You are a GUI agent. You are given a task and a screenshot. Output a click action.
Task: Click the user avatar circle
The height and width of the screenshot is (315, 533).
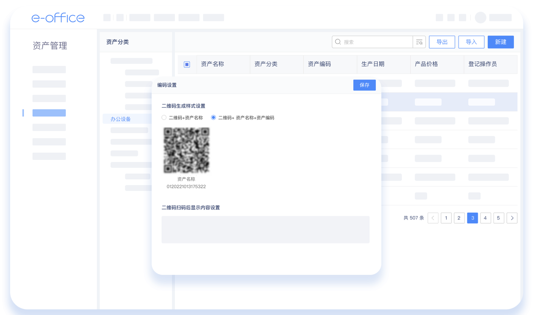point(480,18)
